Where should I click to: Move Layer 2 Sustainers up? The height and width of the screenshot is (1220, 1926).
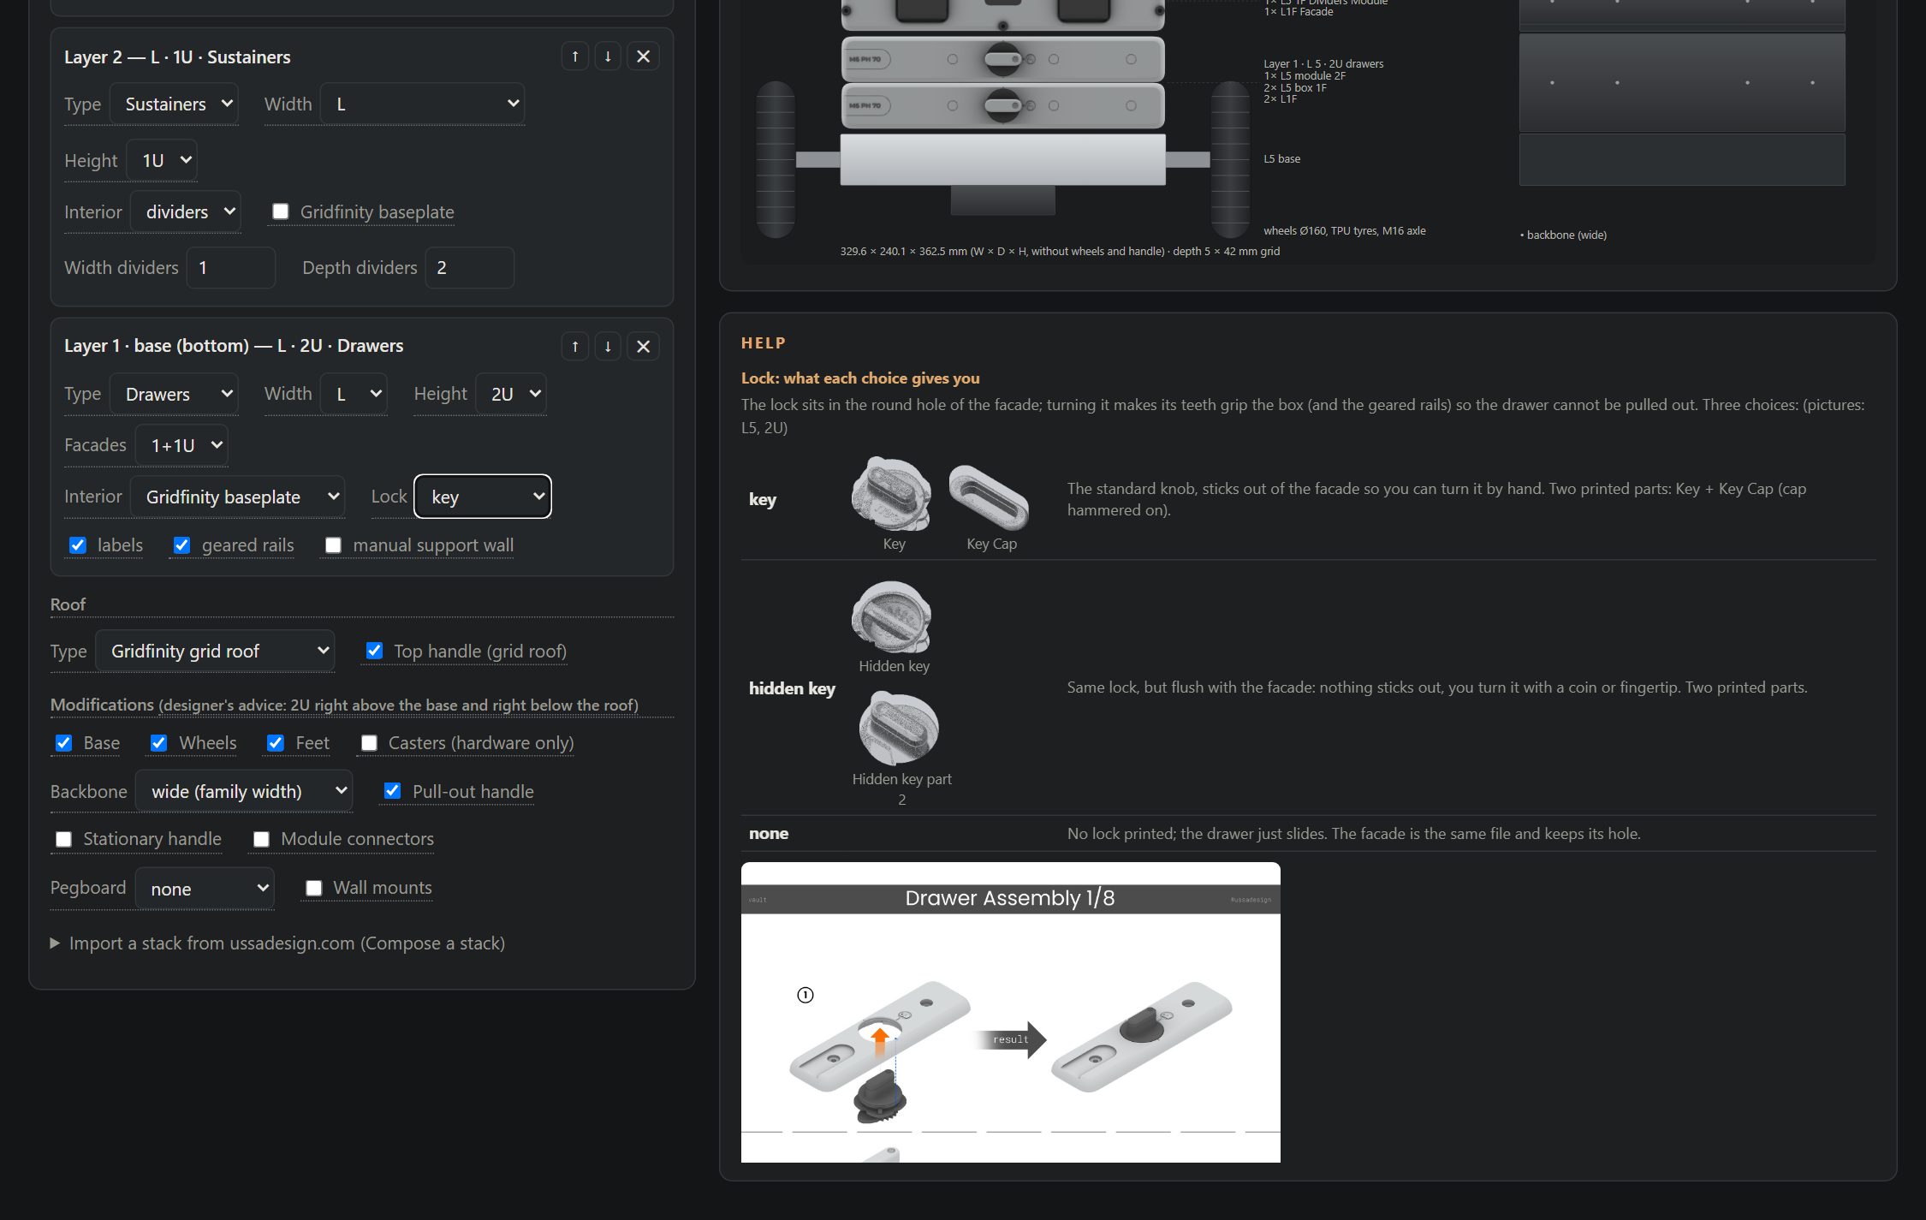point(575,57)
